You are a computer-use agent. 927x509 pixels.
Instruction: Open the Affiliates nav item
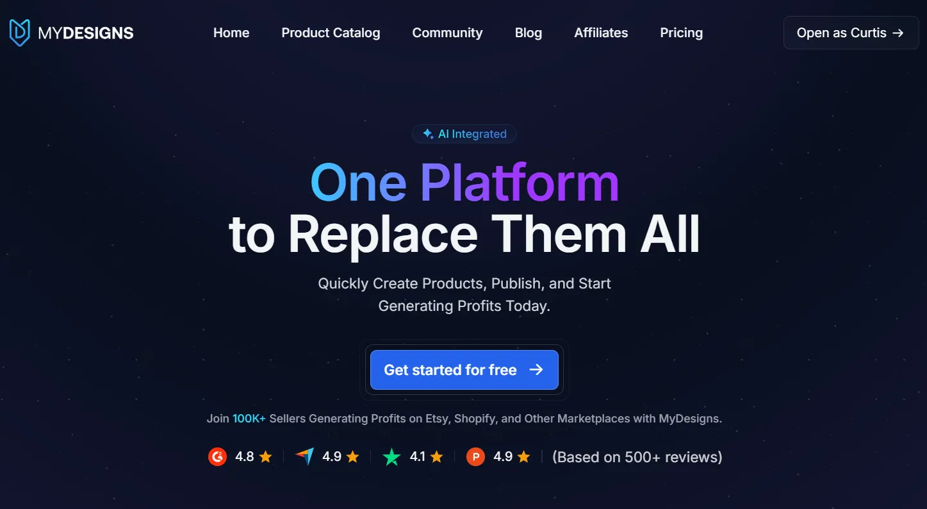coord(601,33)
